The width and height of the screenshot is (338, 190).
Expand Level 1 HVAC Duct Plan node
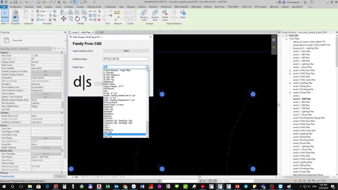click(x=290, y=70)
